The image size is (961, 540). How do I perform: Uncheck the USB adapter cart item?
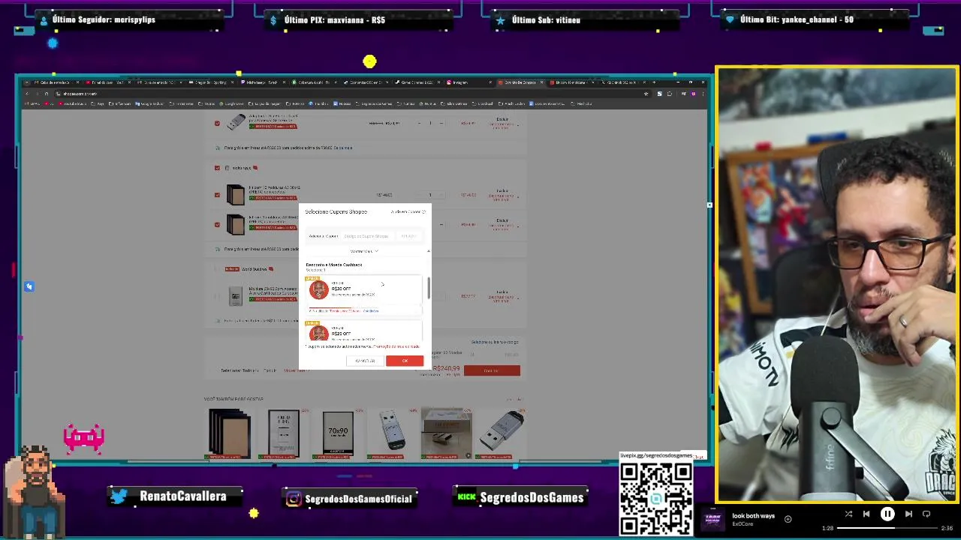(218, 123)
